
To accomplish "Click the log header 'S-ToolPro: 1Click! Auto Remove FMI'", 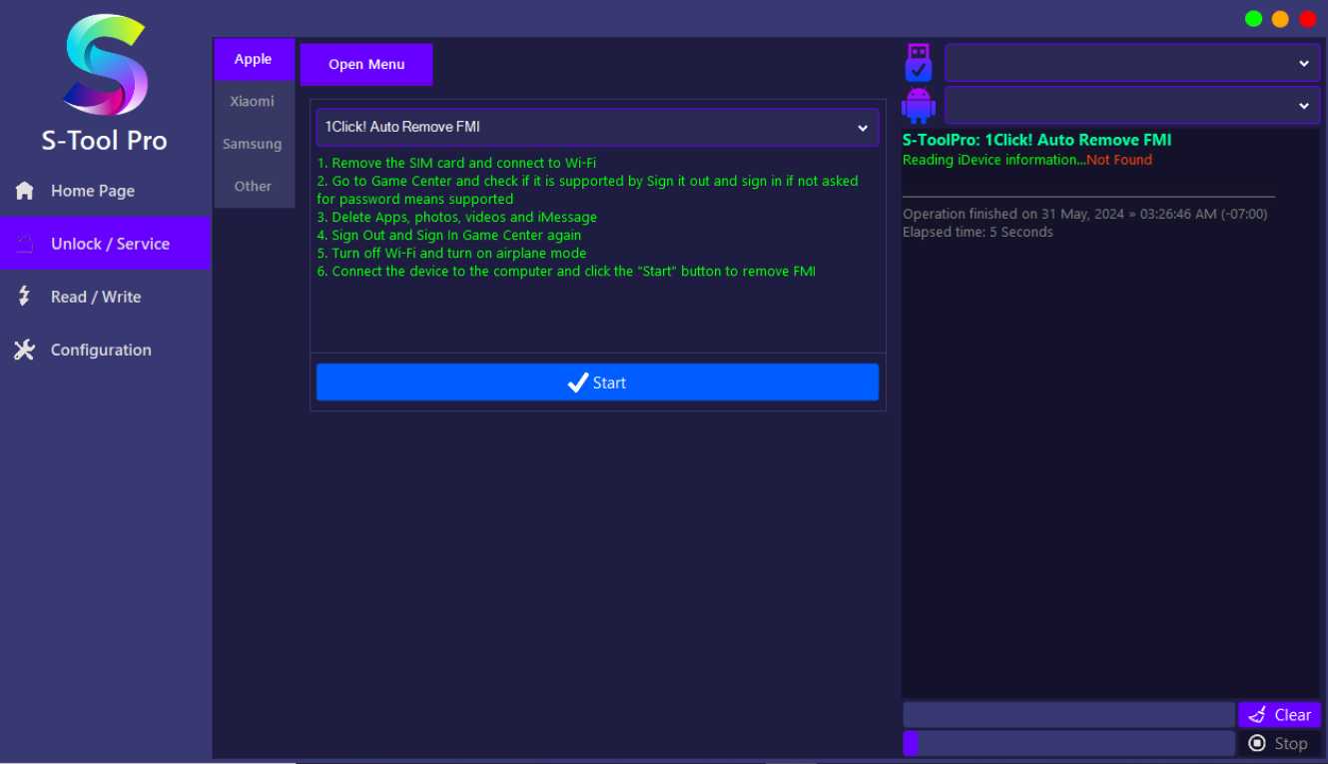I will click(x=1036, y=140).
